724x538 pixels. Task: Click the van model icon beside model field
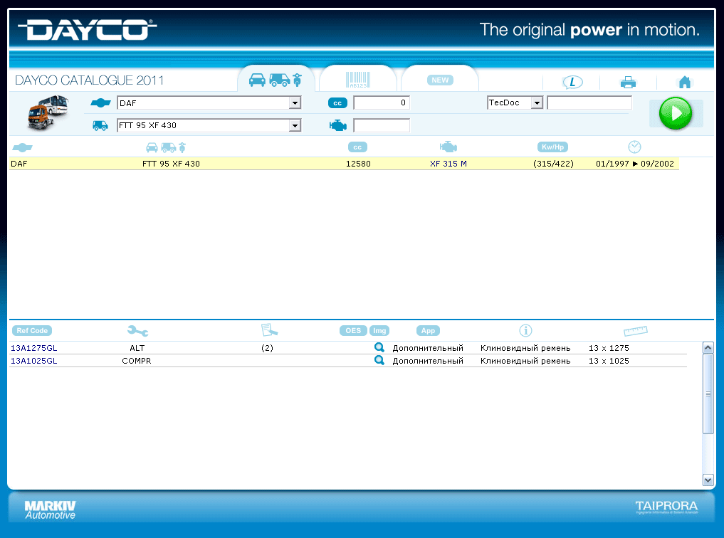[x=100, y=125]
